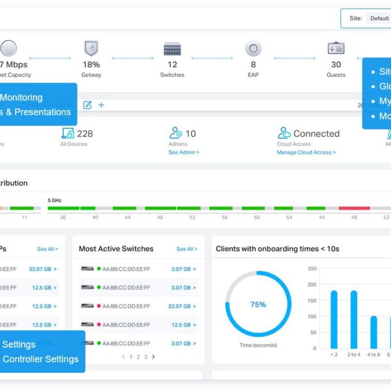Screen dimensions: 391x391
Task: Open the See Admin link
Action: coord(184,152)
